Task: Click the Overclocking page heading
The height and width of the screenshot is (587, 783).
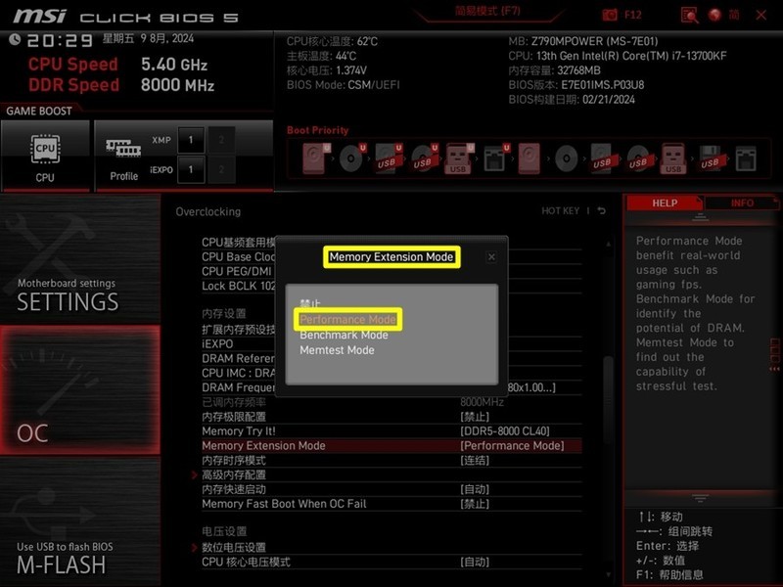Action: [x=207, y=211]
